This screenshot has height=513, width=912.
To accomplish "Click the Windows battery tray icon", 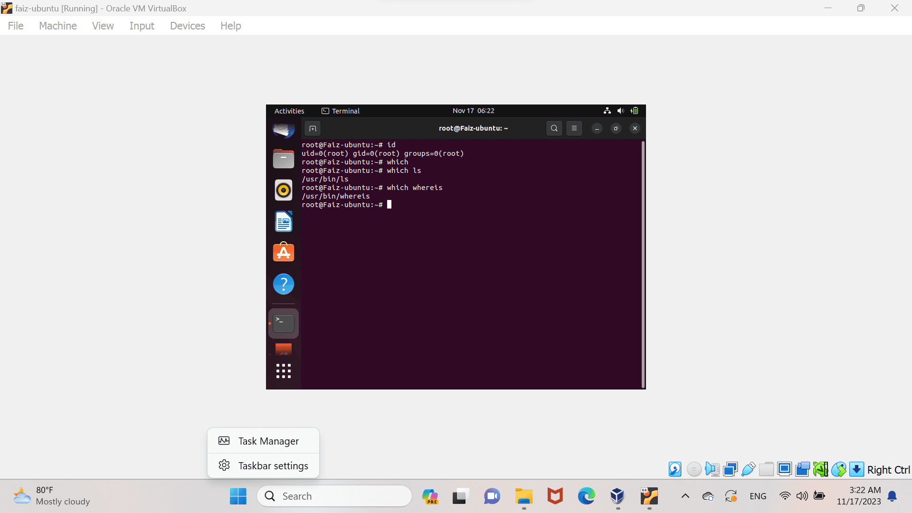I will tap(819, 496).
